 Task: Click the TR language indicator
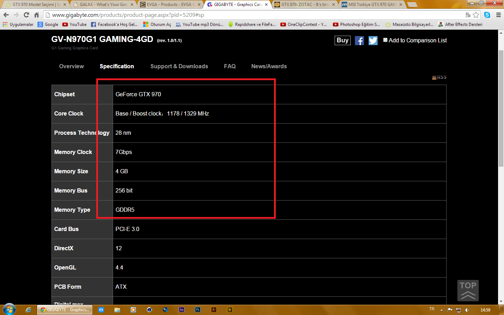(x=432, y=309)
